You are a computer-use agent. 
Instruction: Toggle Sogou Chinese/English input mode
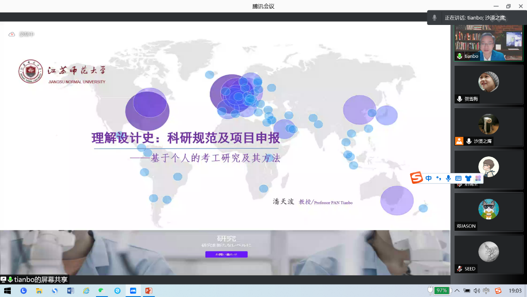[428, 178]
